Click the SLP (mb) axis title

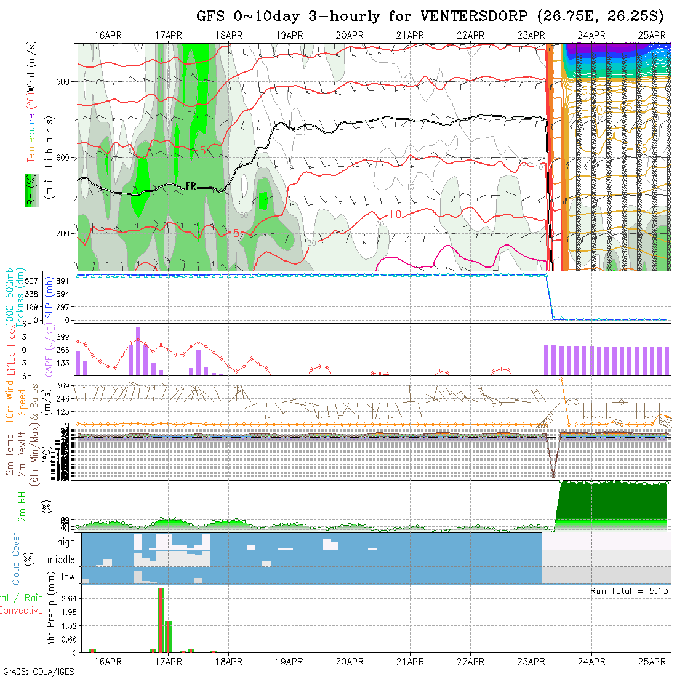click(49, 298)
